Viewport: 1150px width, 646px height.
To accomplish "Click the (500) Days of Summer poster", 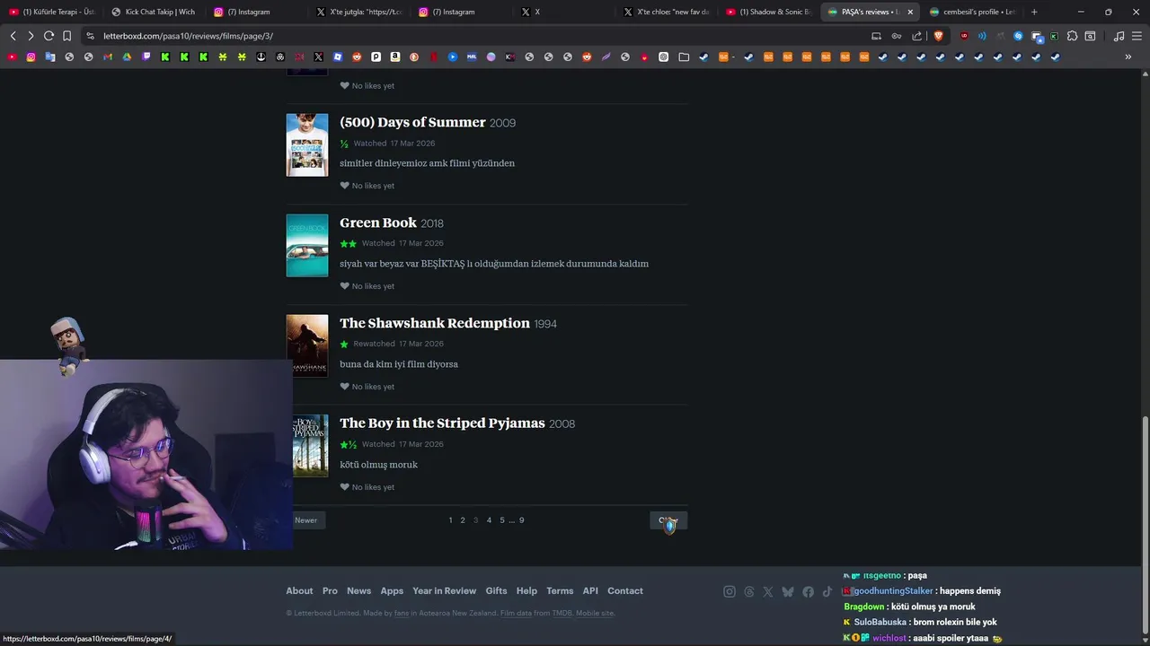I will [307, 144].
